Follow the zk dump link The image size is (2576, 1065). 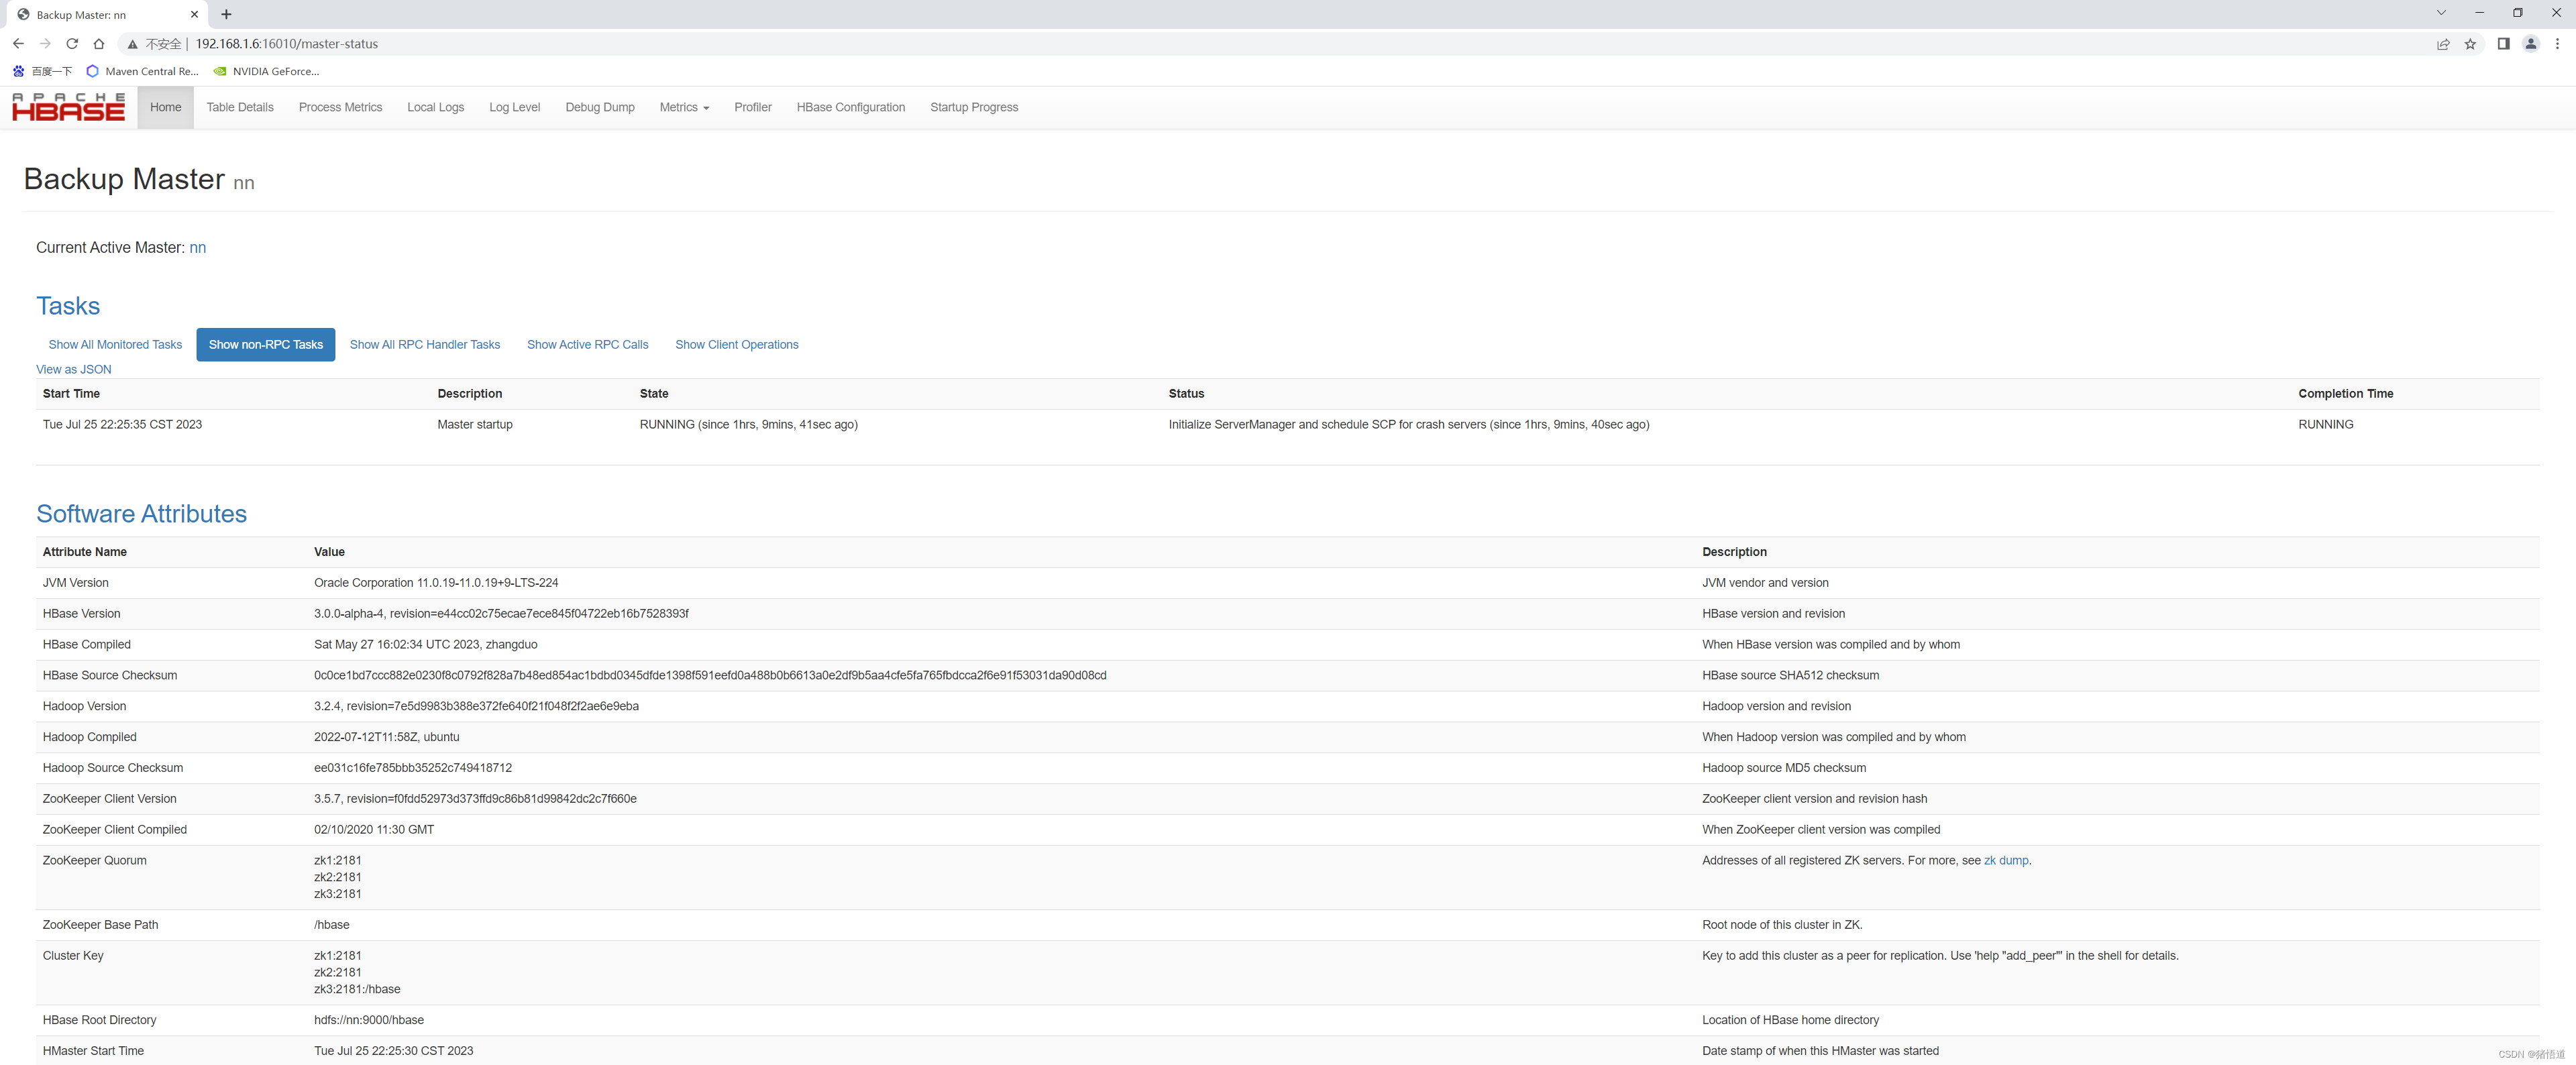[x=2005, y=860]
